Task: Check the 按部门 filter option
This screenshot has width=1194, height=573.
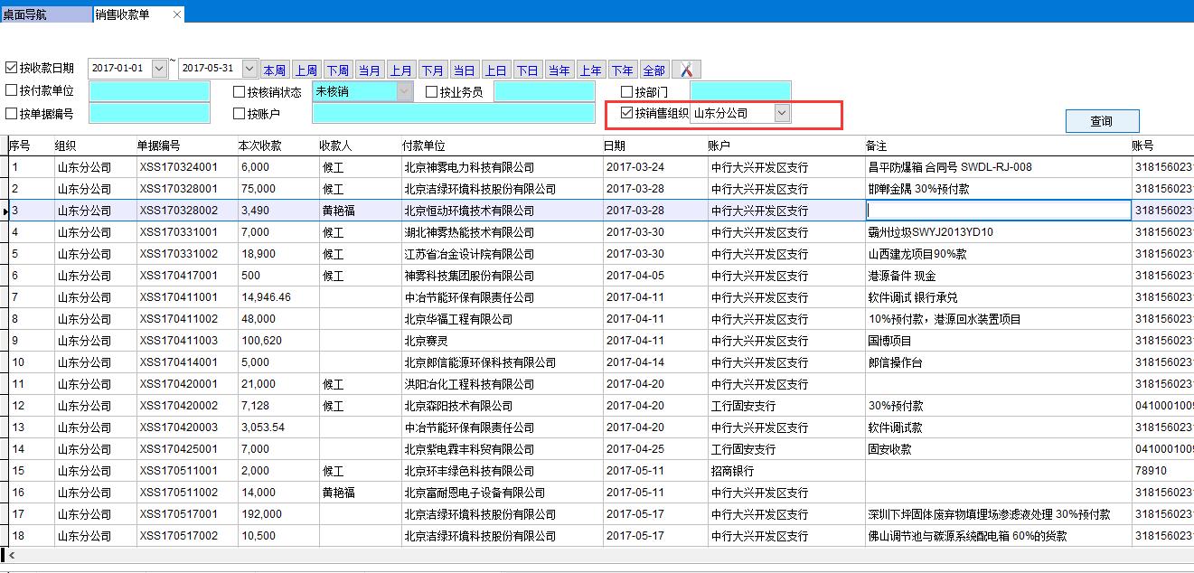Action: click(625, 91)
